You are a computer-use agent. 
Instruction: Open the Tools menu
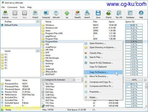pos(22,7)
